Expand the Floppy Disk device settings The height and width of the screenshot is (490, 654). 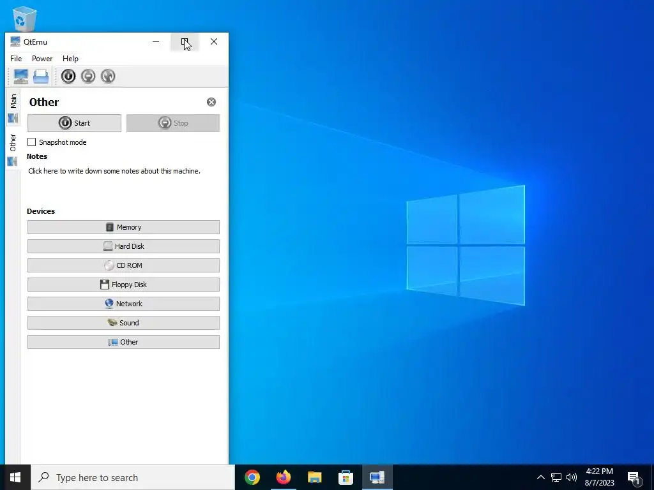tap(123, 285)
